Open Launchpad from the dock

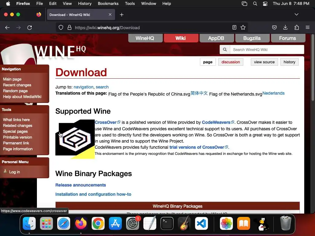pyautogui.click(x=46, y=223)
